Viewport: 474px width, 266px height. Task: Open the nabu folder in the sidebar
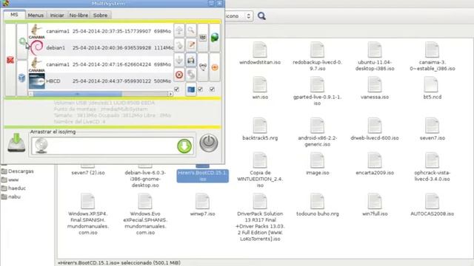(x=11, y=197)
